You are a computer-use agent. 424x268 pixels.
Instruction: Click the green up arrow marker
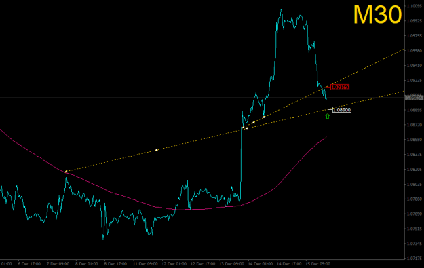pyautogui.click(x=328, y=116)
